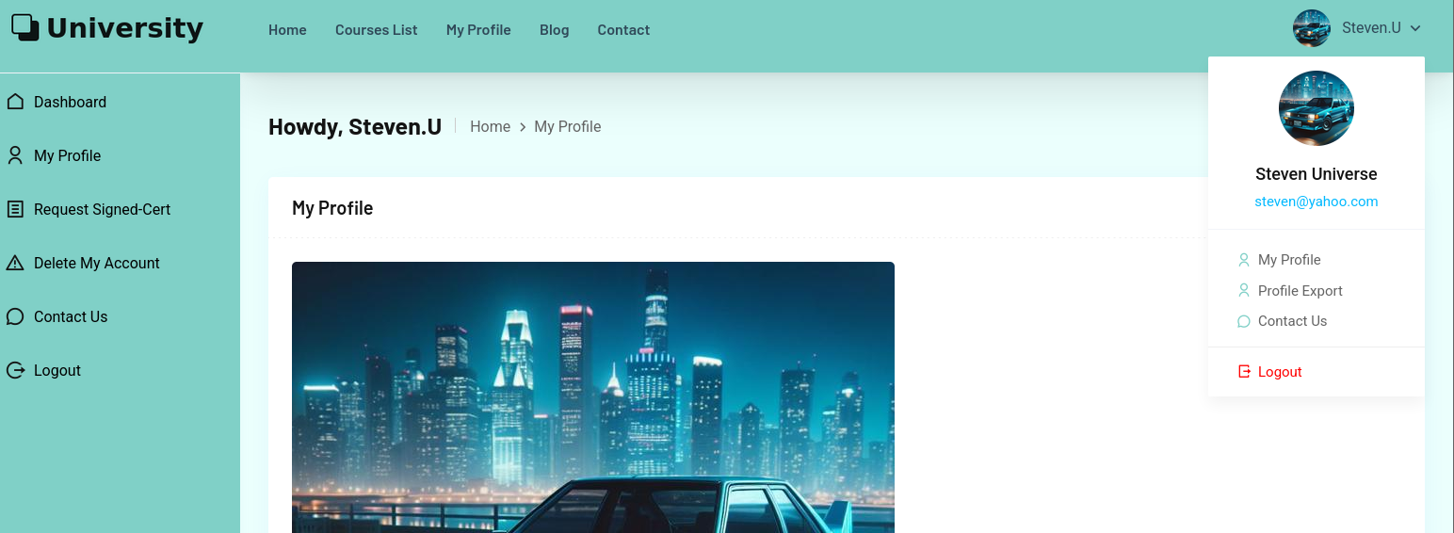Click the steven@yahoo.com email link

(1317, 202)
